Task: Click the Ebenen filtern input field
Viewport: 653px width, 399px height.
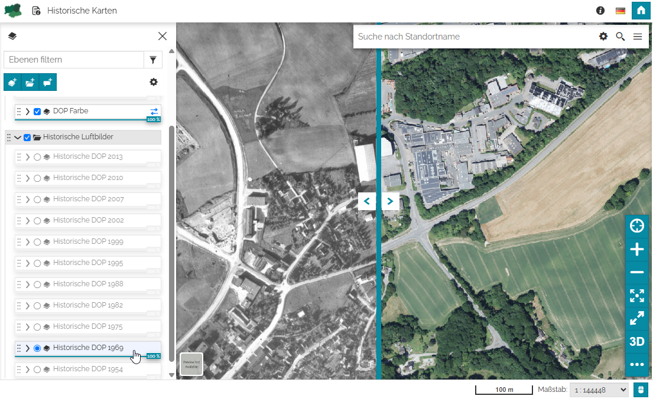Action: pos(74,60)
